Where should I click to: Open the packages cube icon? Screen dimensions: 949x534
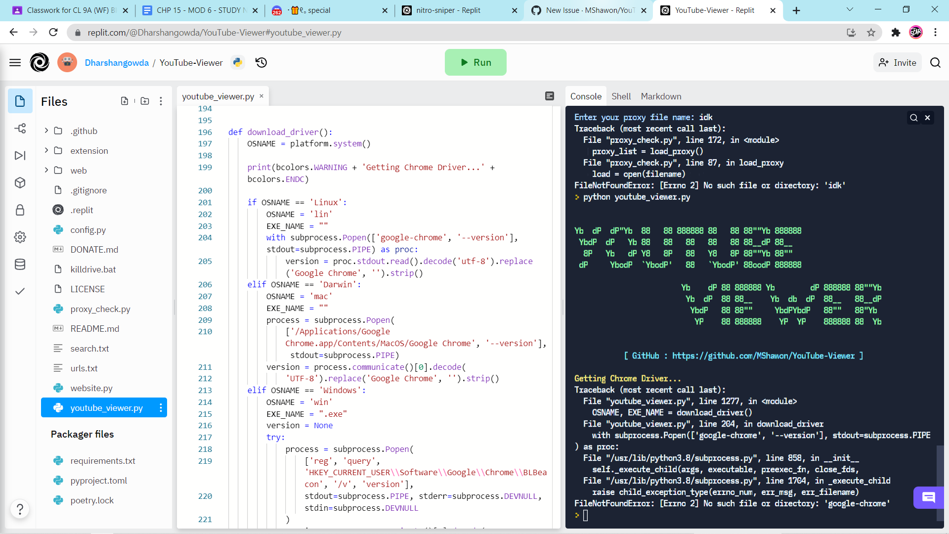tap(20, 183)
